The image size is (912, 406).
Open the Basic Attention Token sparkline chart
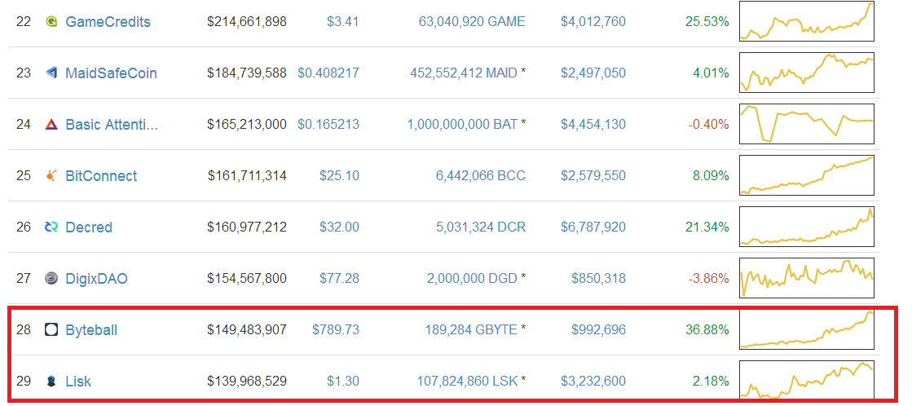pyautogui.click(x=807, y=124)
